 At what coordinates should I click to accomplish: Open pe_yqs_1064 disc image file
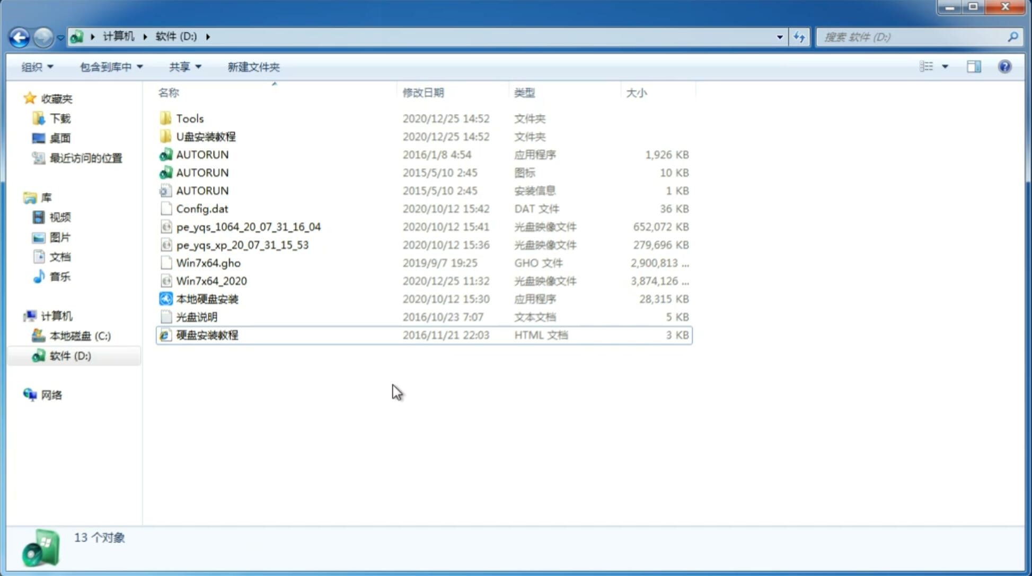coord(248,227)
